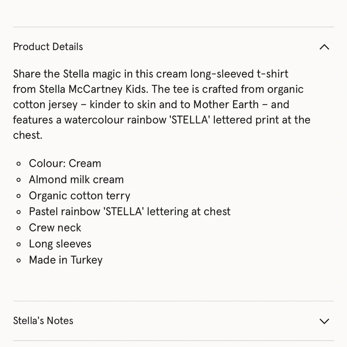Click the "Made in Turkey" list item
Image resolution: width=347 pixels, height=347 pixels.
click(x=66, y=260)
